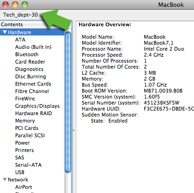This screenshot has width=194, height=193.
Task: Click the Memory value 2 GB
Action: tap(149, 79)
